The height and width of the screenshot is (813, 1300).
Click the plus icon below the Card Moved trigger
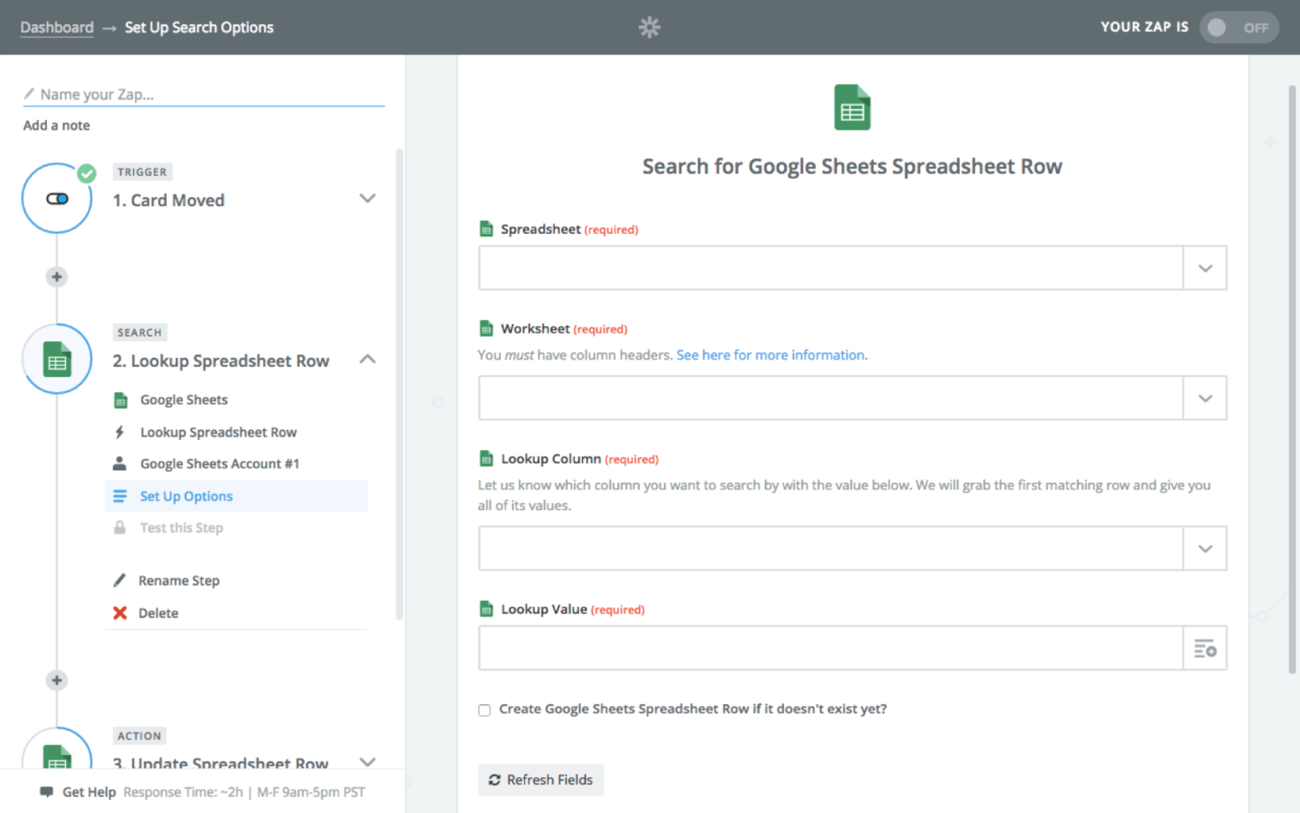pyautogui.click(x=56, y=277)
